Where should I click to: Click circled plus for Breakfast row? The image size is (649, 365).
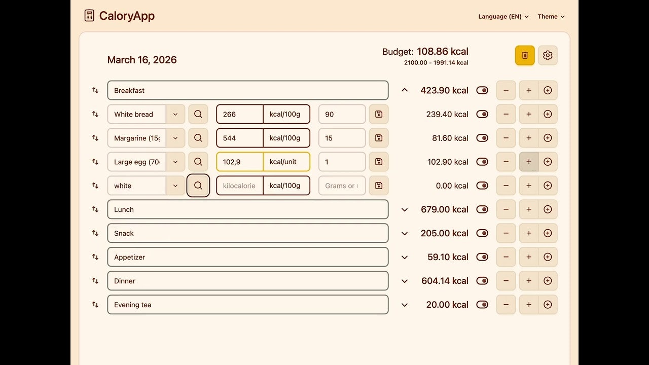click(x=548, y=90)
